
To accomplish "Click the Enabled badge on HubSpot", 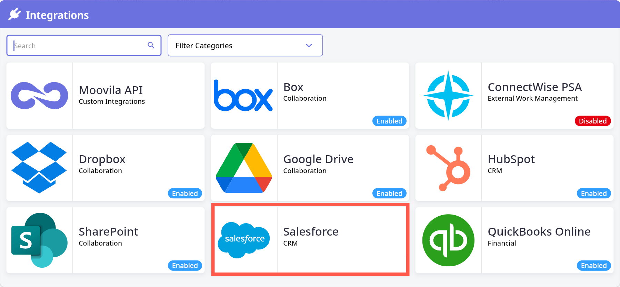I will point(593,194).
